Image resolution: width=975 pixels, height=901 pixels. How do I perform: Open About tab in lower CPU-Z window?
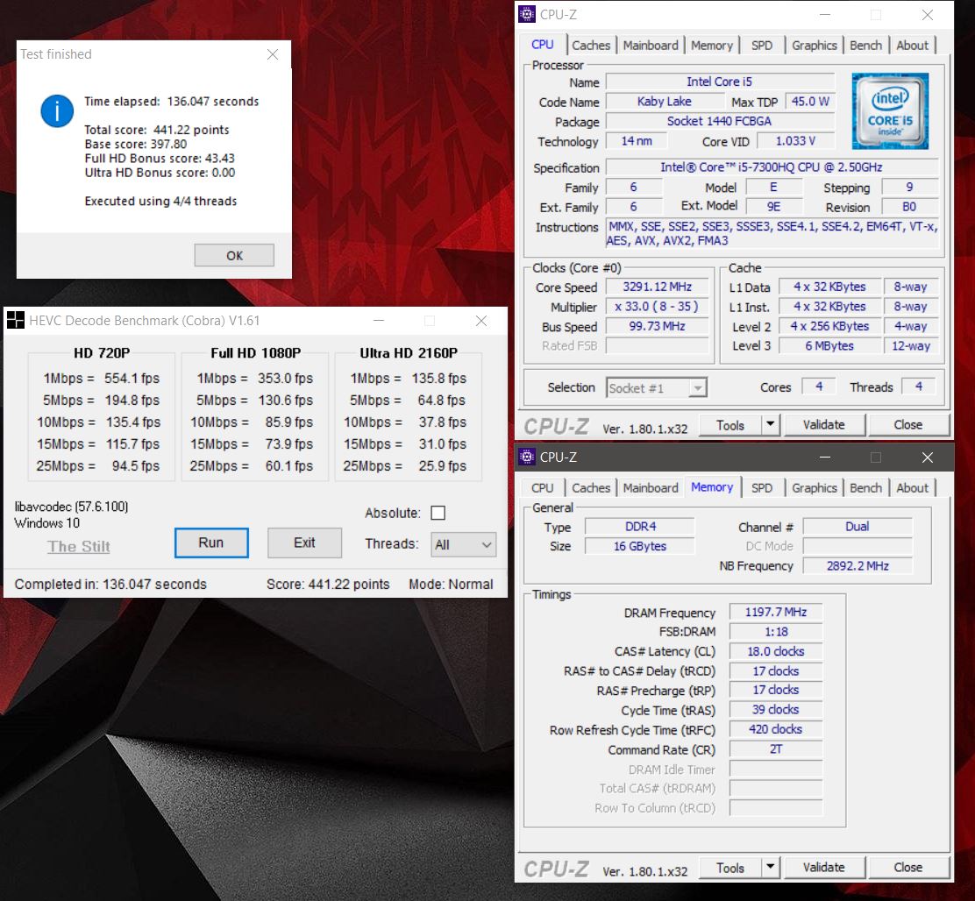912,488
